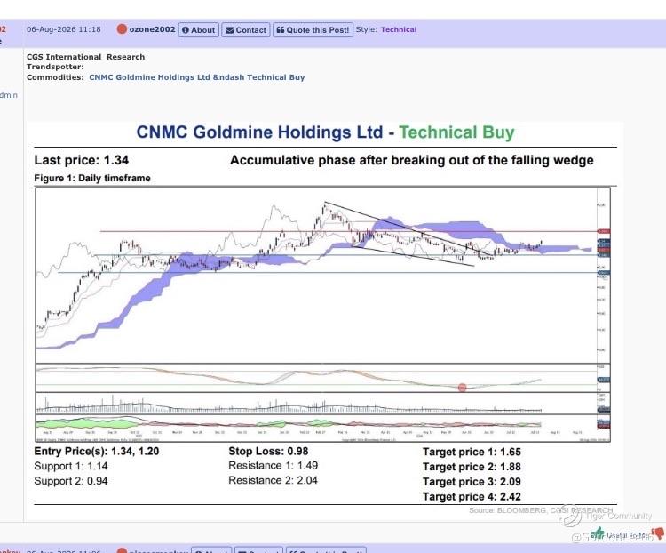Select the 'Trendspotter:' label
Viewport: 666px width, 553px height.
coord(55,67)
